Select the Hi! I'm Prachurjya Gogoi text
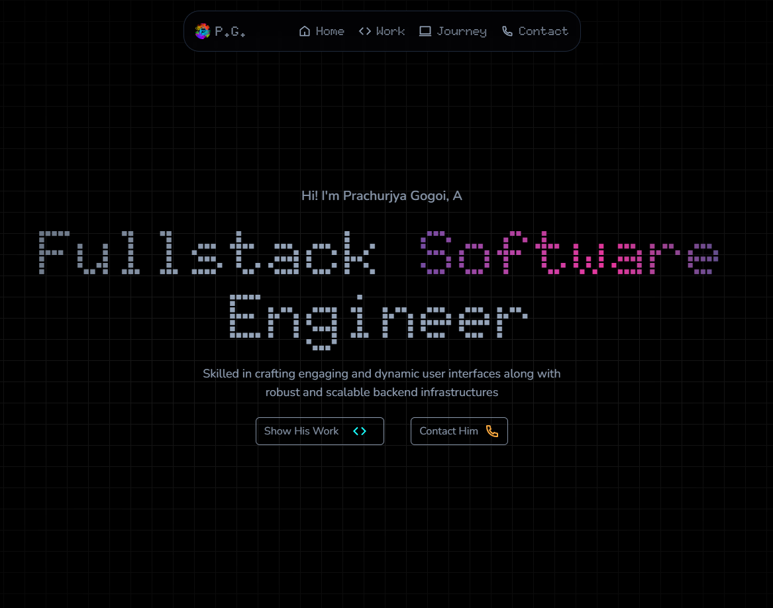This screenshot has height=608, width=773. tap(382, 195)
